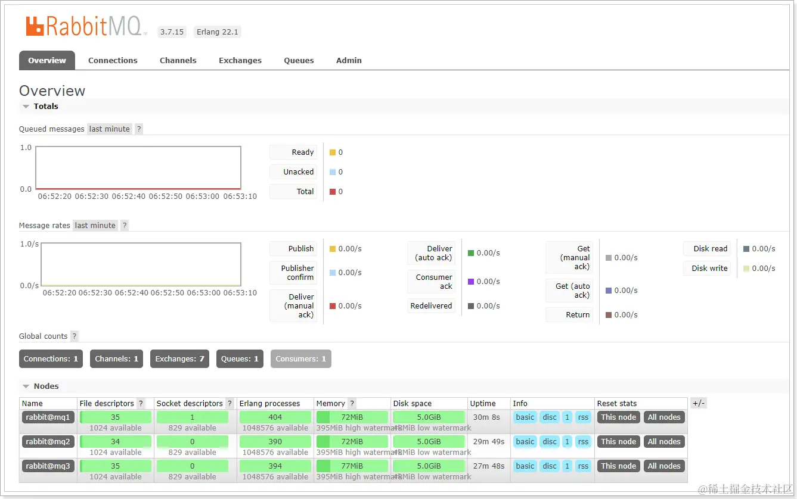This screenshot has height=499, width=797.
Task: Open help icon beside Queued messages
Action: [139, 129]
